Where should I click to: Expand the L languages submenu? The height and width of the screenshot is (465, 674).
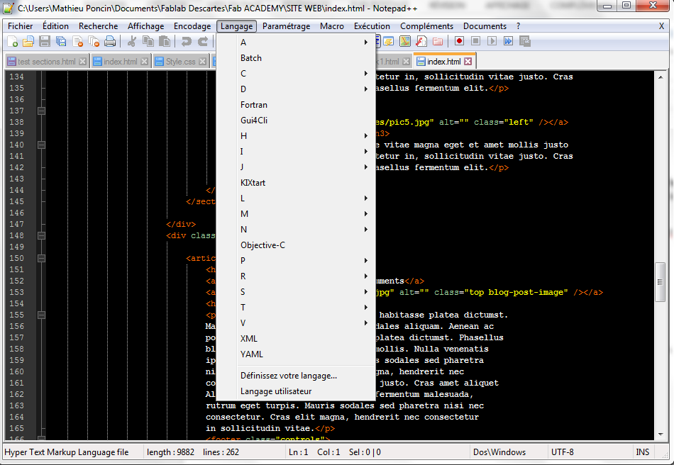pyautogui.click(x=296, y=198)
